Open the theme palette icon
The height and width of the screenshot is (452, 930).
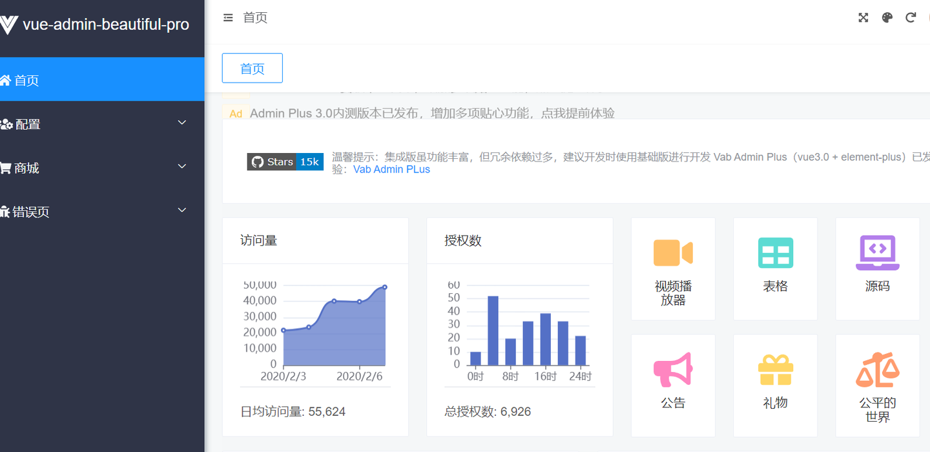887,17
